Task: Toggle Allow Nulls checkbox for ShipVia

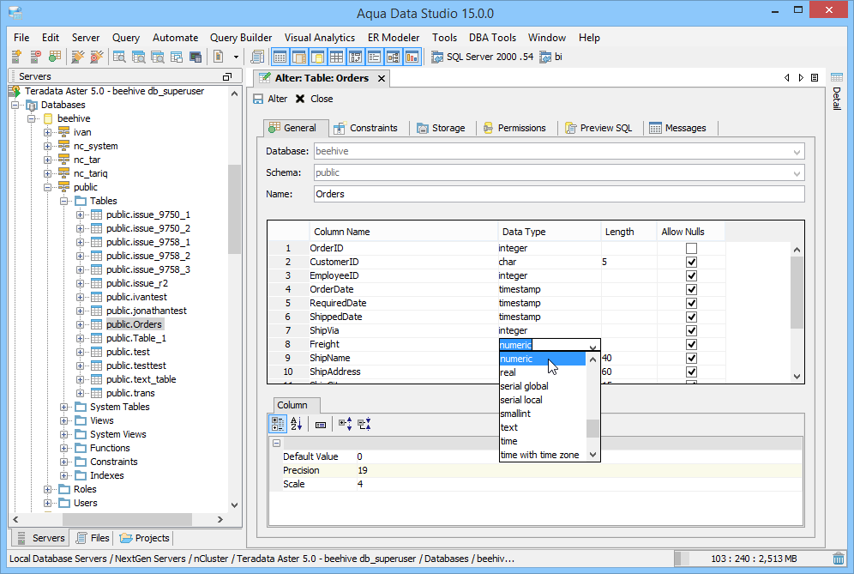Action: [691, 331]
